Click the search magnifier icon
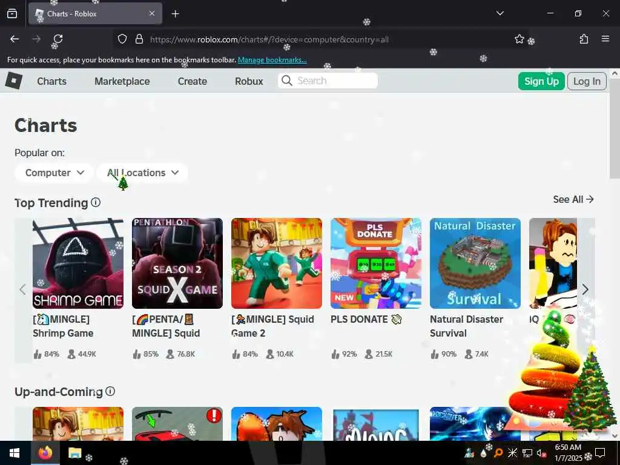This screenshot has width=620, height=465. [x=286, y=81]
